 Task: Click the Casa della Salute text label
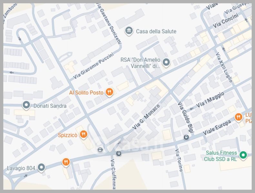156,31
